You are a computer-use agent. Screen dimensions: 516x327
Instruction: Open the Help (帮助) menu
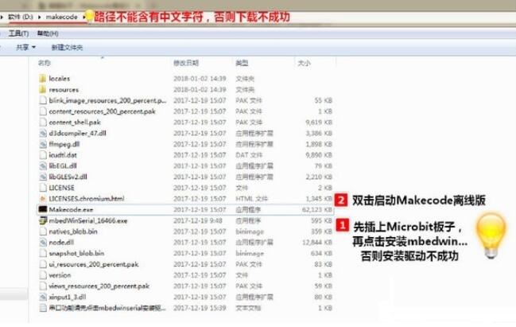pyautogui.click(x=48, y=33)
